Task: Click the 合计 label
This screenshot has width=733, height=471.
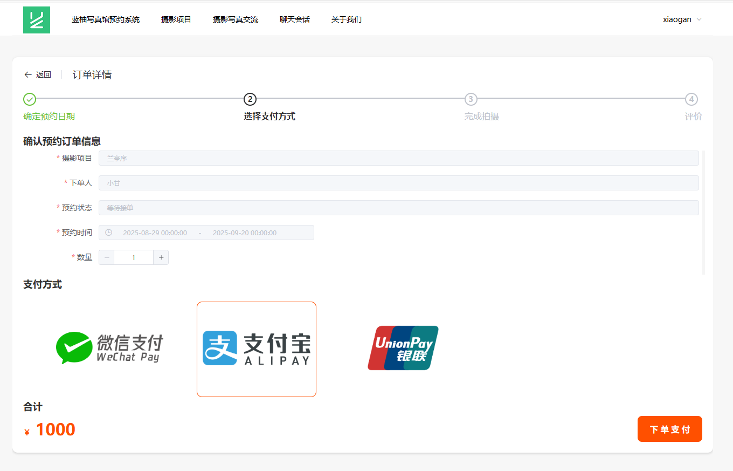Action: click(x=33, y=407)
